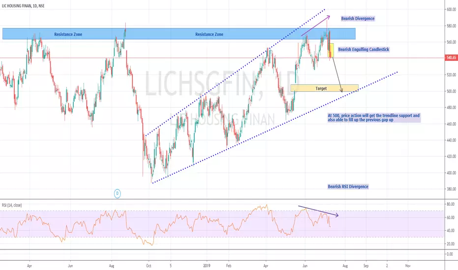Click the 'Aug' label before 'Oct' on time axis
Image resolution: width=458 pixels, height=270 pixels.
tap(111, 266)
